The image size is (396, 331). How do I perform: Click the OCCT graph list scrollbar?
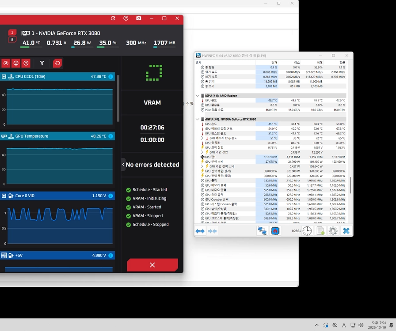118,98
